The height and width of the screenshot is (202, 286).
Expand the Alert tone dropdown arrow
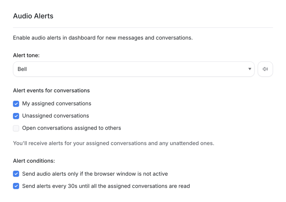pos(250,69)
